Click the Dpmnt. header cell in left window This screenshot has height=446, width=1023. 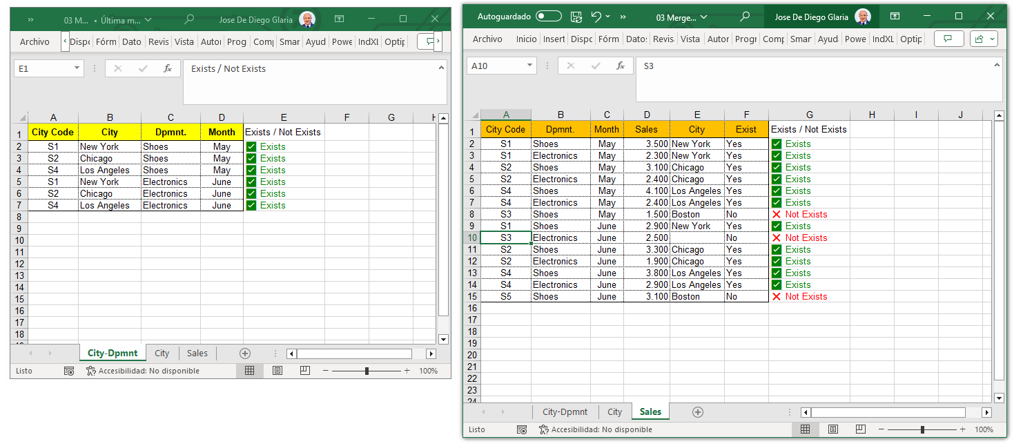tap(170, 132)
